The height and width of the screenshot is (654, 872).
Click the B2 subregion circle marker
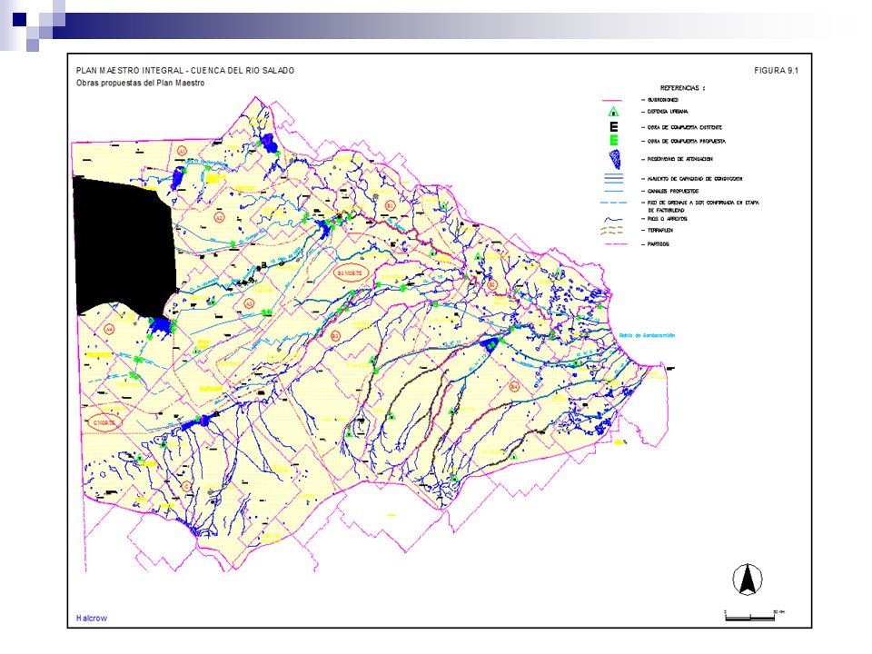coord(492,284)
